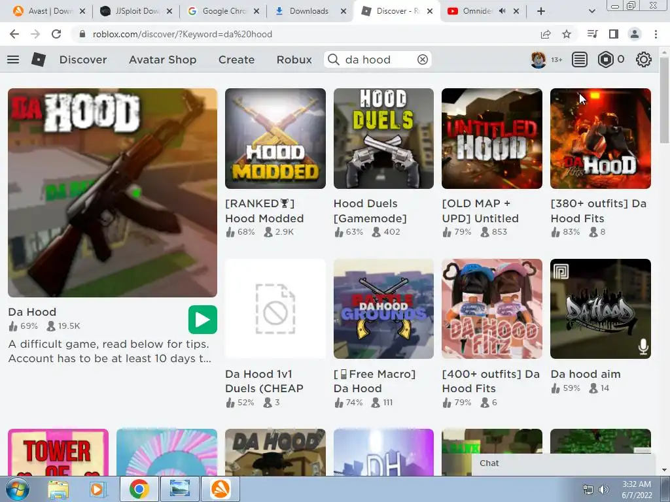Go back using the browser back arrow
Image resolution: width=670 pixels, height=502 pixels.
tap(14, 34)
